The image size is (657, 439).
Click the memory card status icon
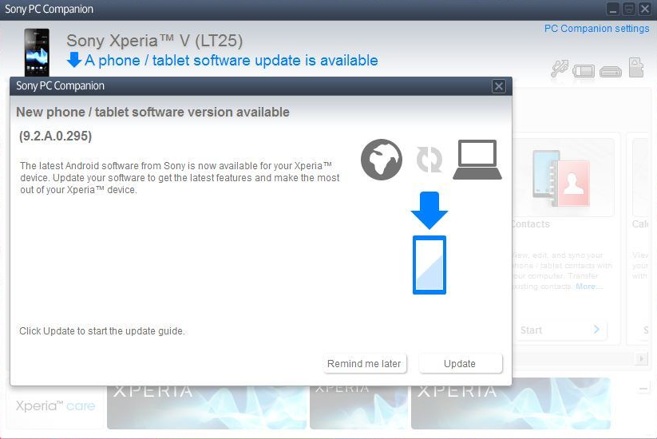636,67
